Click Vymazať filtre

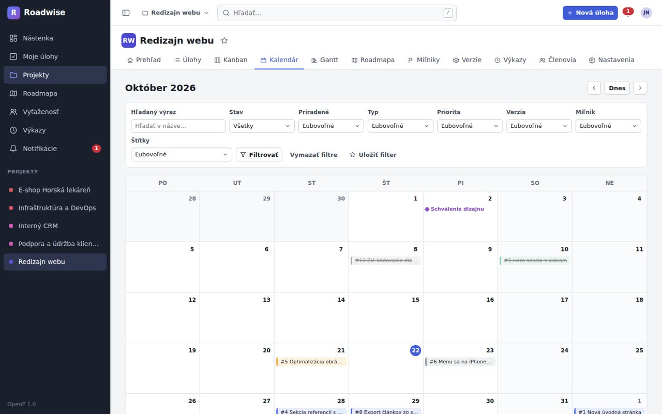[313, 155]
